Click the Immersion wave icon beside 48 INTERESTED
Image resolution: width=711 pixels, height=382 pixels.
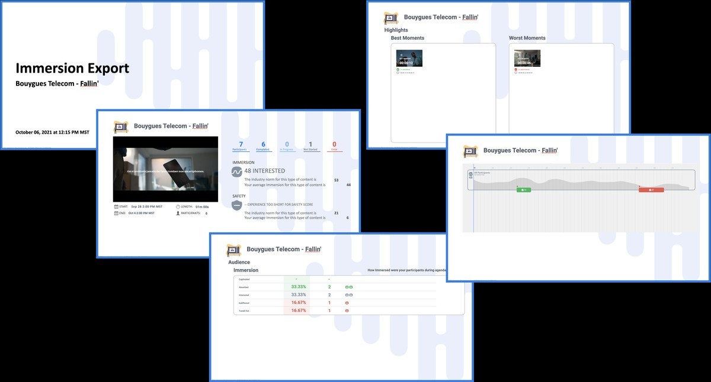pos(236,171)
